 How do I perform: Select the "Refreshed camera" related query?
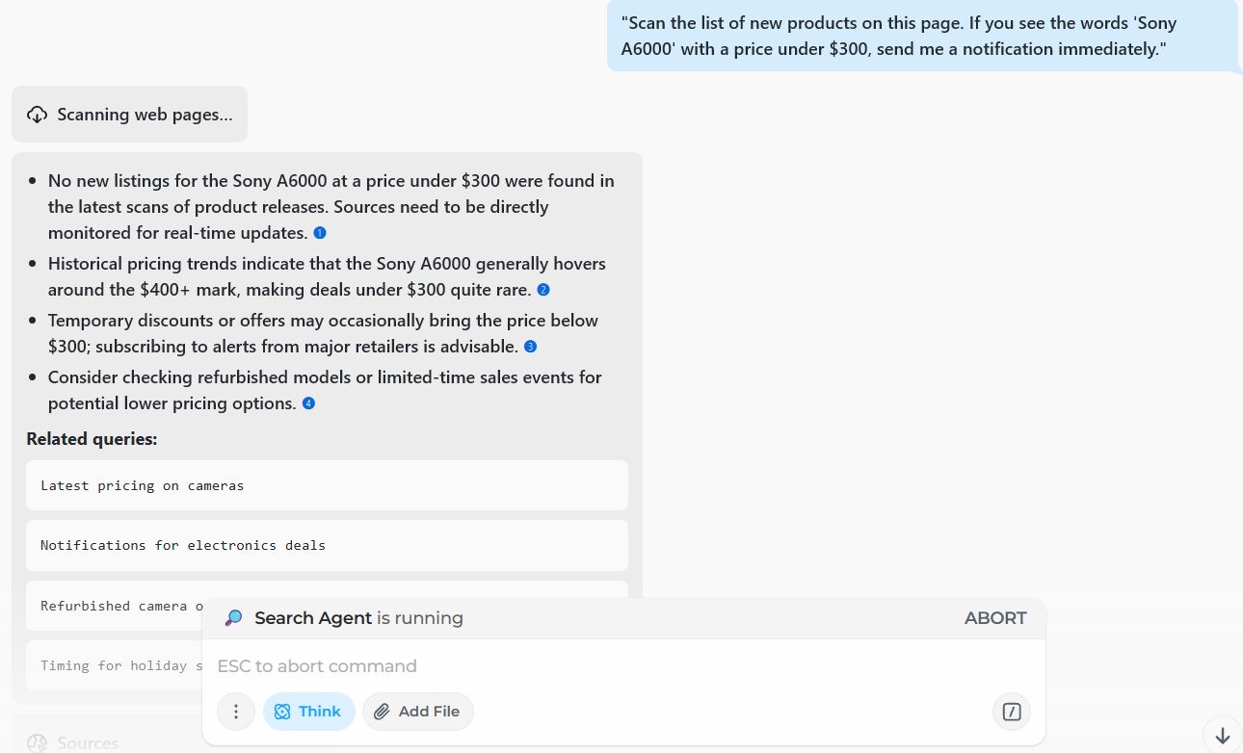pos(116,606)
